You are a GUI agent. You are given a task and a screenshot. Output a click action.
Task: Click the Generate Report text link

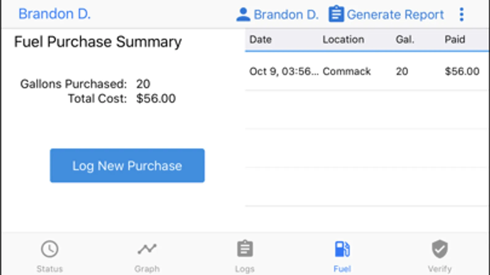pyautogui.click(x=395, y=14)
